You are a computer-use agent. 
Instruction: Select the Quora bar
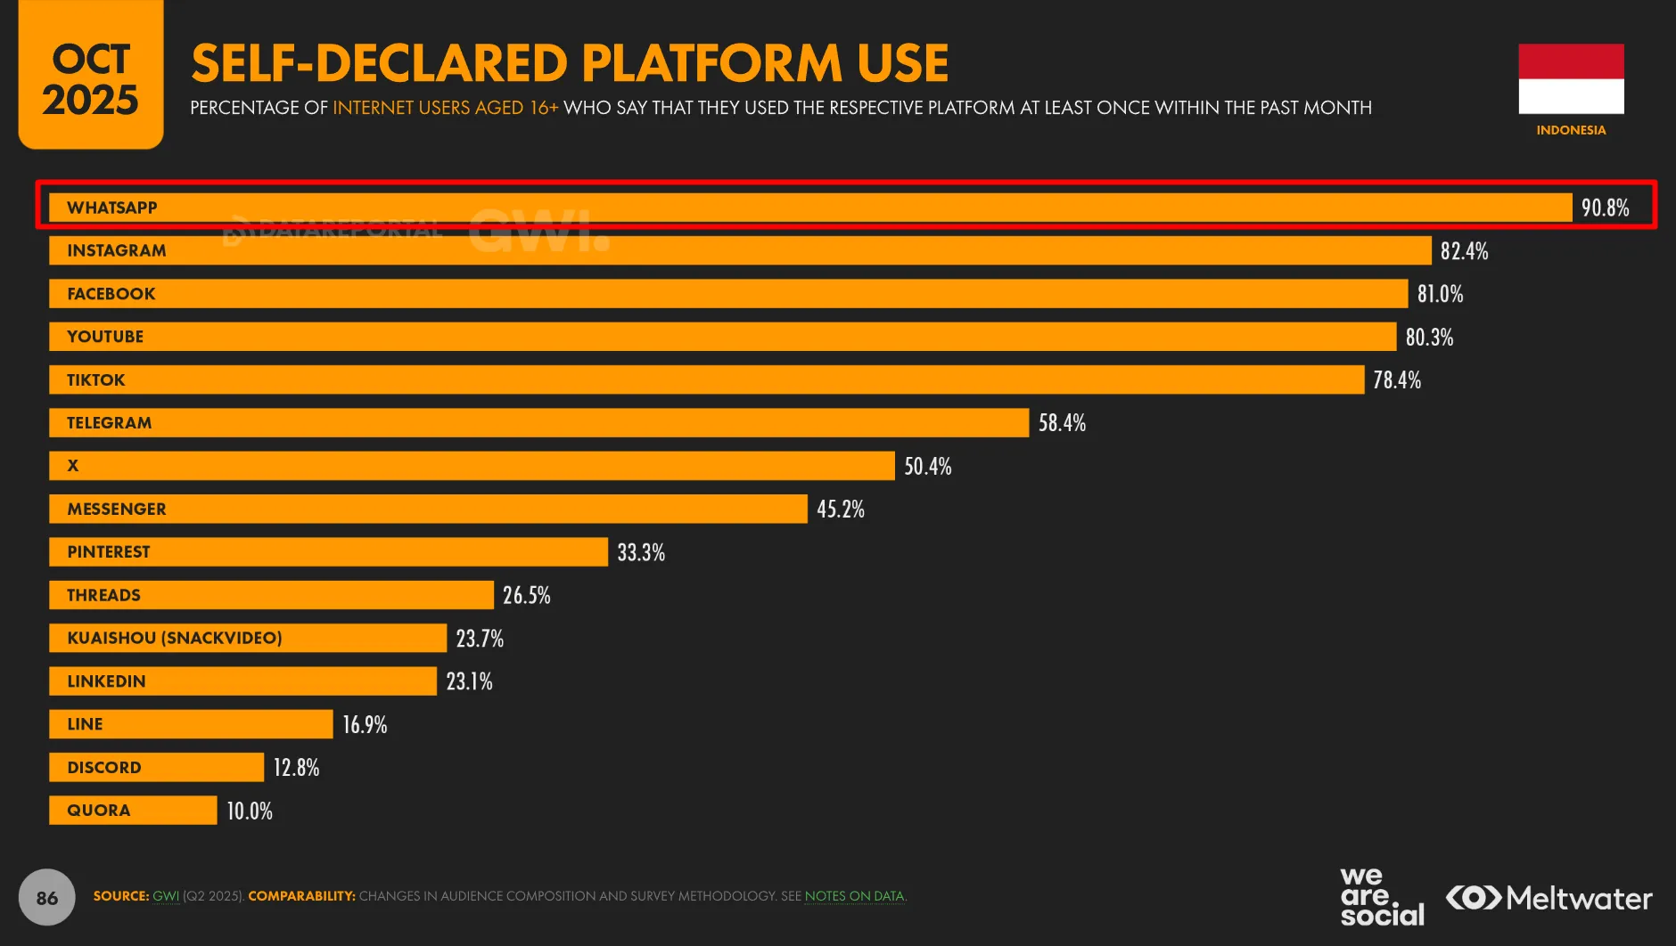pyautogui.click(x=133, y=811)
